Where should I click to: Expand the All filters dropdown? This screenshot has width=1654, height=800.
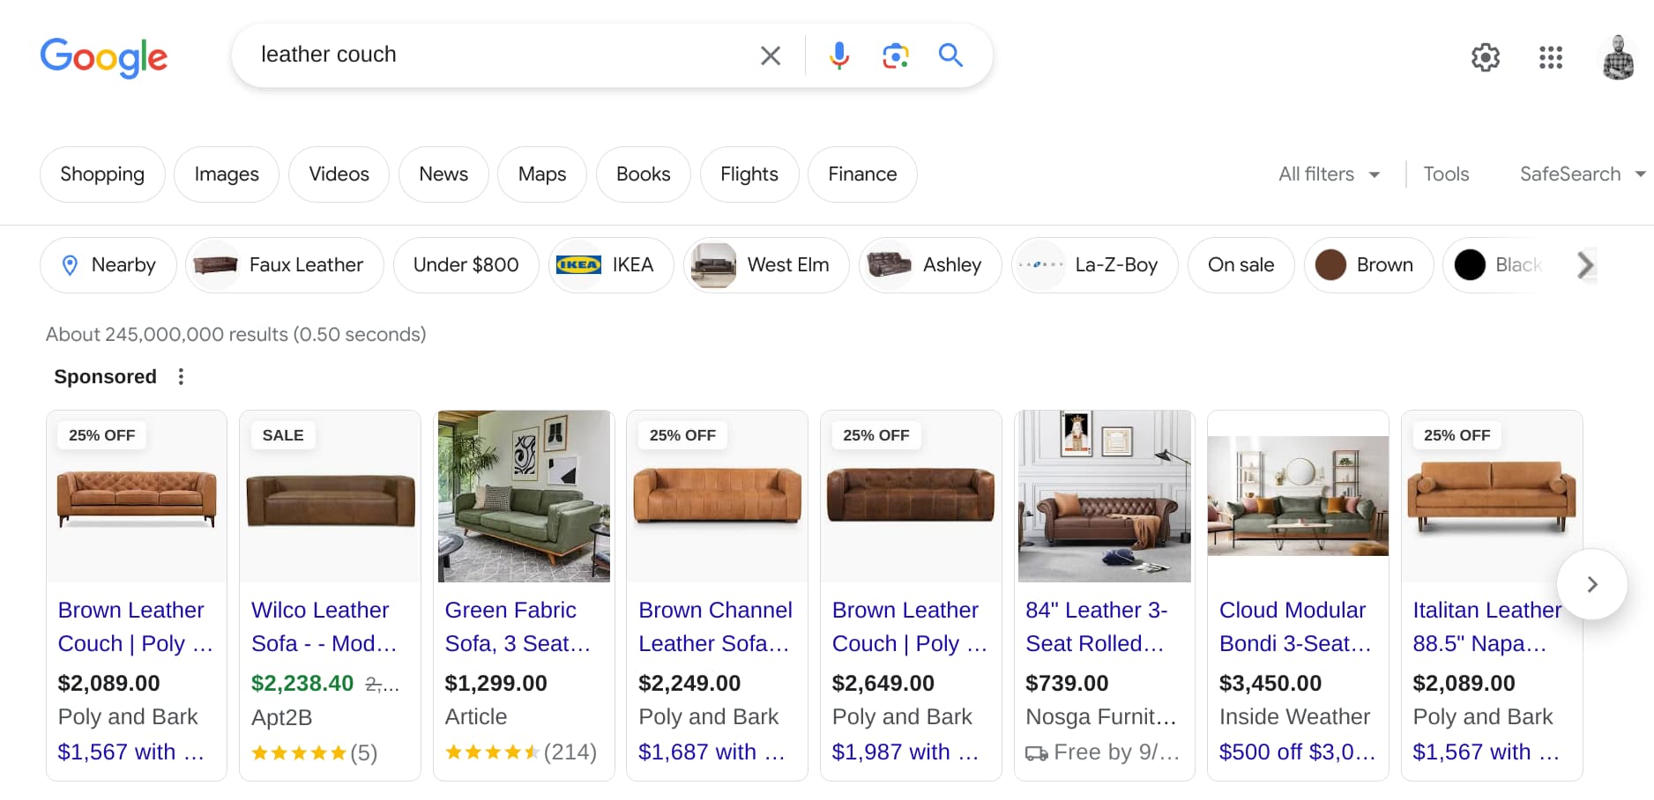click(1329, 174)
